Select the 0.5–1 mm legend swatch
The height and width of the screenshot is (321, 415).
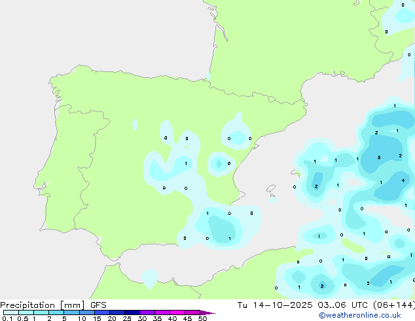pos(26,312)
